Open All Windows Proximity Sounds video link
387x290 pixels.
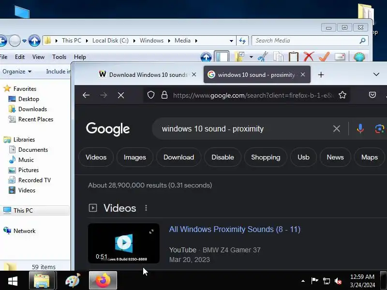point(235,229)
